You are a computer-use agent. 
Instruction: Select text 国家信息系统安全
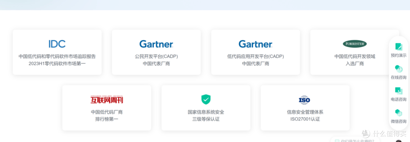(x=206, y=112)
